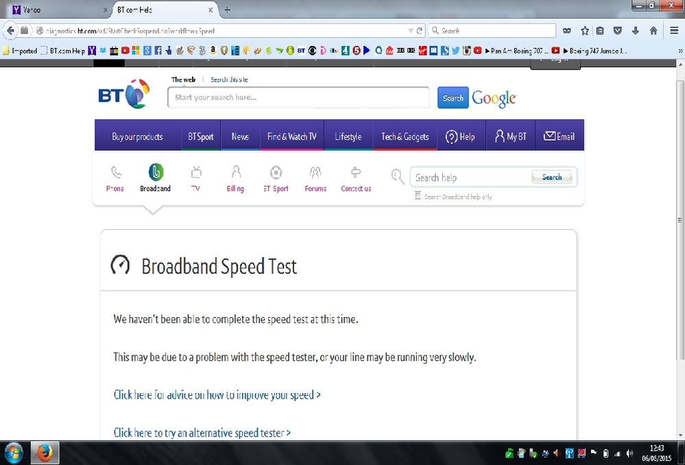685x465 pixels.
Task: Open the Help navigation item
Action: (461, 136)
